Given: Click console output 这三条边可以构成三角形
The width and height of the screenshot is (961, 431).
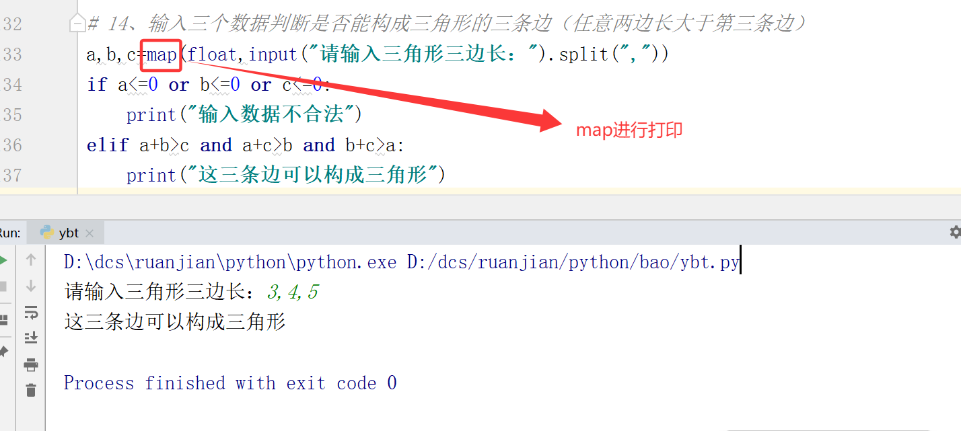Looking at the screenshot, I should [175, 322].
